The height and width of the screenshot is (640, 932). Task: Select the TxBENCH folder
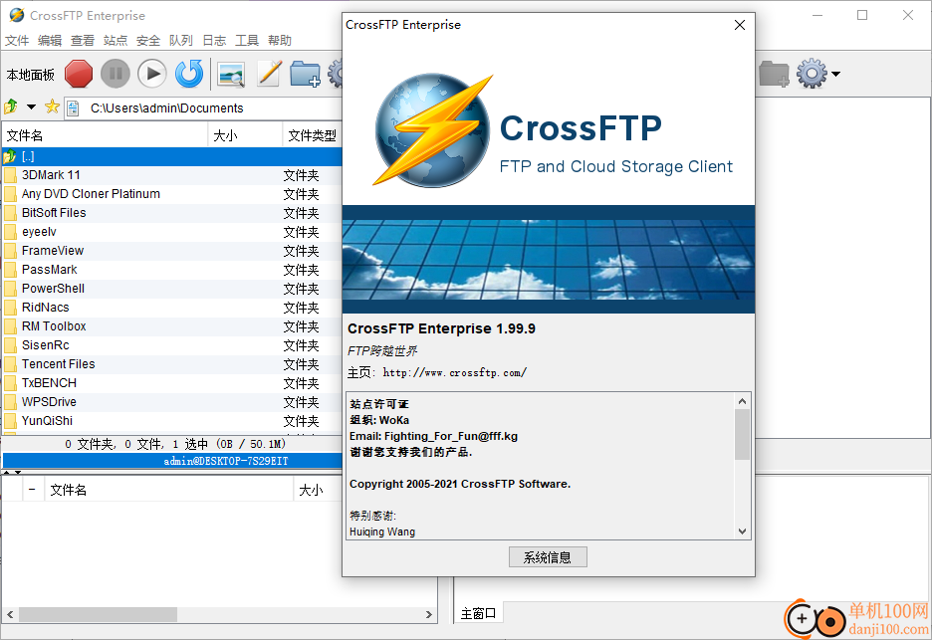pos(172,383)
